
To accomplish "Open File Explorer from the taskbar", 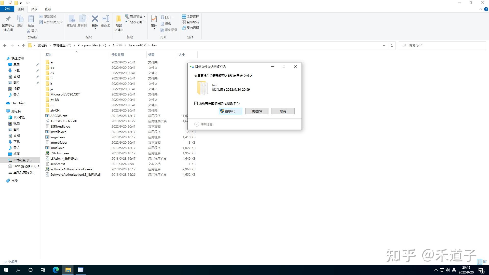I will pyautogui.click(x=68, y=270).
